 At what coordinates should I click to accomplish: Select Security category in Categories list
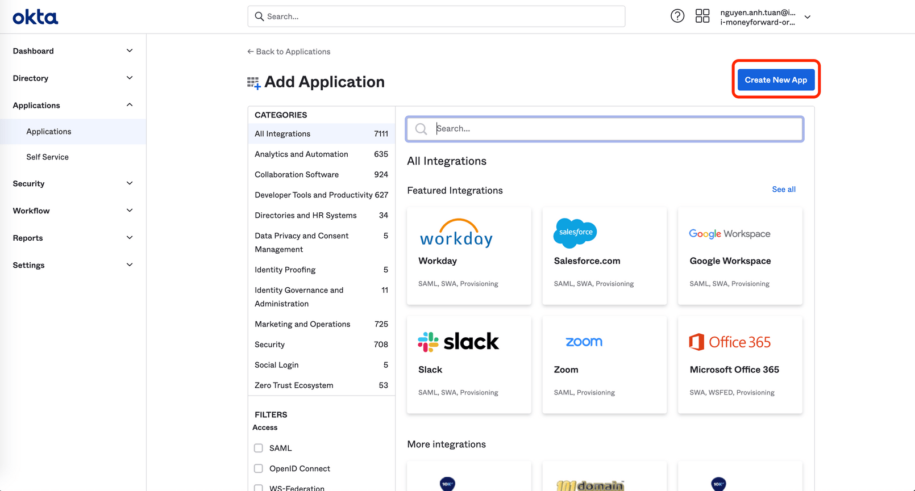click(321, 345)
